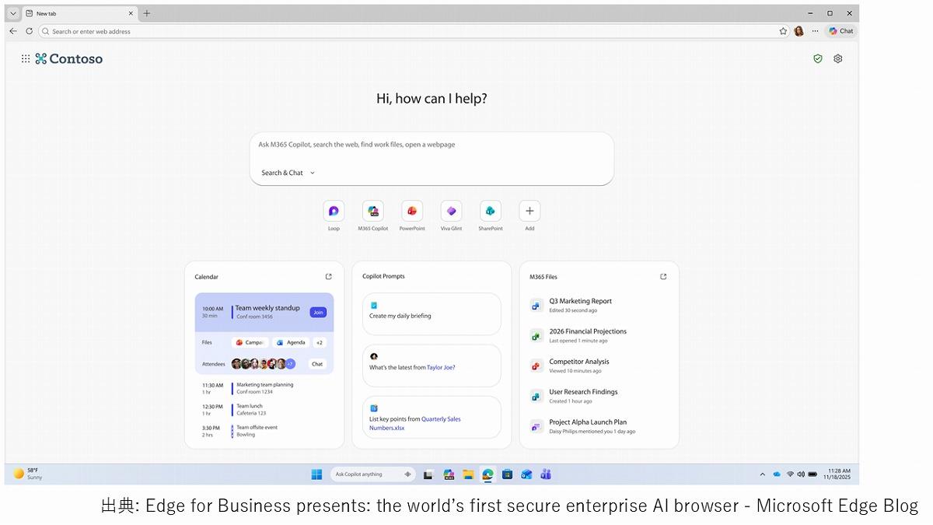Open the SharePoint shortcut icon
This screenshot has width=933, height=525.
click(x=491, y=211)
